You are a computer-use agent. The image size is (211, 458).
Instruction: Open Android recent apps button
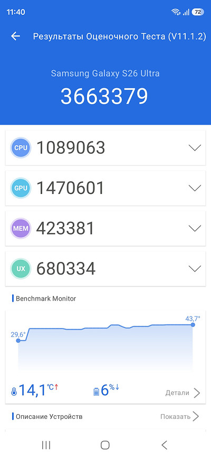(46, 445)
